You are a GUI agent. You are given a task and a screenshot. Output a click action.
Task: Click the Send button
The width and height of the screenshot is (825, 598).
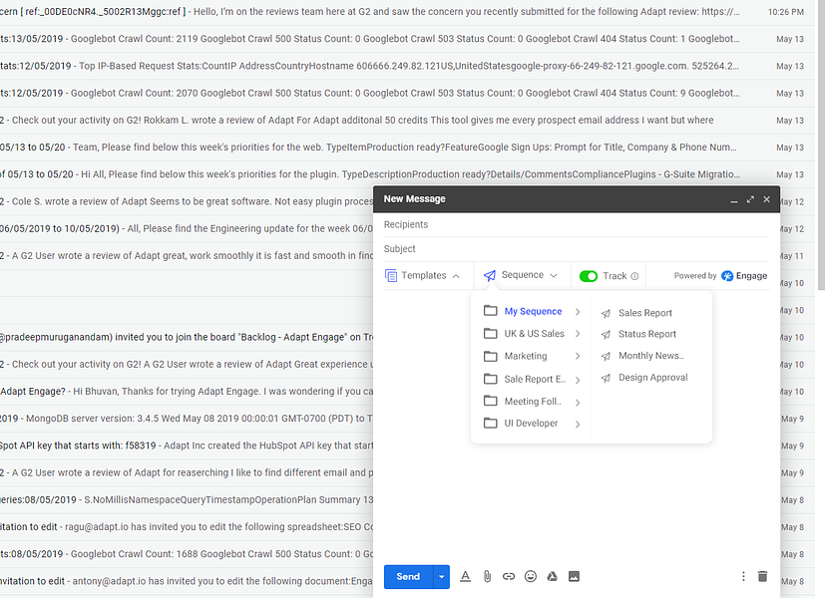click(408, 577)
